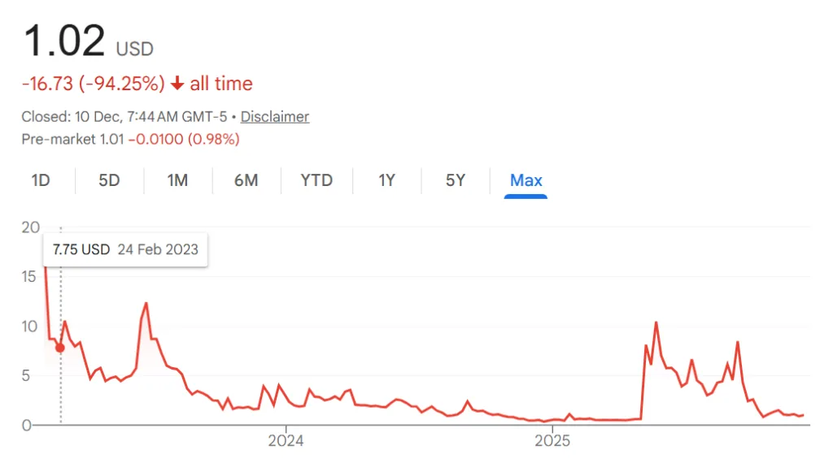This screenshot has width=833, height=463.
Task: Click the red down arrow icon
Action: coord(177,84)
